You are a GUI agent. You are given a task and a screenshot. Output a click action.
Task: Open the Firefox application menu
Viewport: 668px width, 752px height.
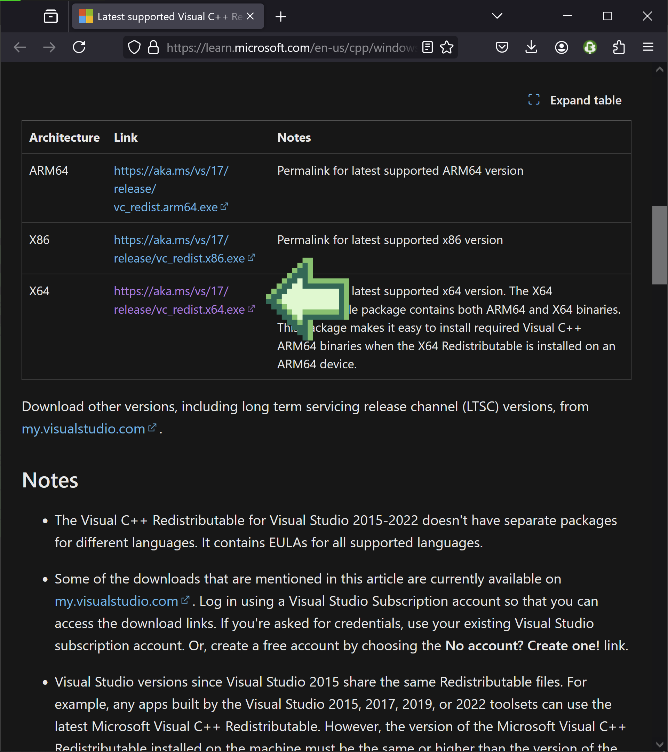point(648,47)
